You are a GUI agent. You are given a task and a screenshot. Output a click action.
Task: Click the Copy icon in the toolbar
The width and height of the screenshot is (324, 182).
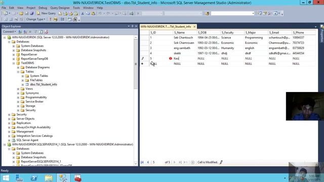pos(88,14)
